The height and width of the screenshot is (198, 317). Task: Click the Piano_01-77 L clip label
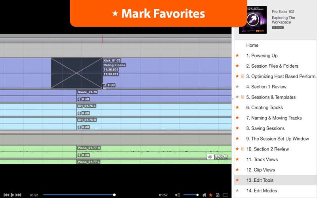88,162
